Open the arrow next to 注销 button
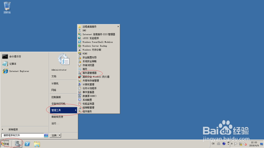This screenshot has height=148, width=264. point(60,135)
